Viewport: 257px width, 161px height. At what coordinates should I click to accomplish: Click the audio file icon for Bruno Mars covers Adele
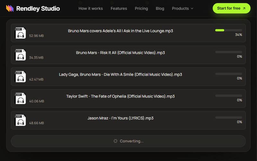(21, 33)
